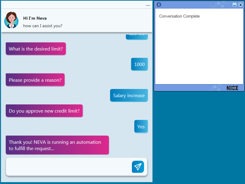Screen dimensions: 245x184
Task: Click the 'Thank you! NEVA is running' message
Action: [x=57, y=145]
